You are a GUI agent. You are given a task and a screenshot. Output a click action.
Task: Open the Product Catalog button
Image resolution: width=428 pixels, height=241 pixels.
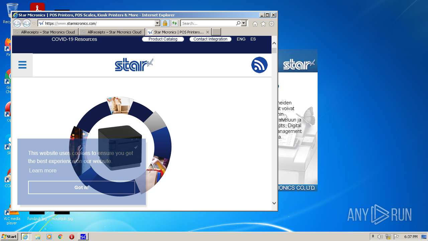click(x=163, y=39)
